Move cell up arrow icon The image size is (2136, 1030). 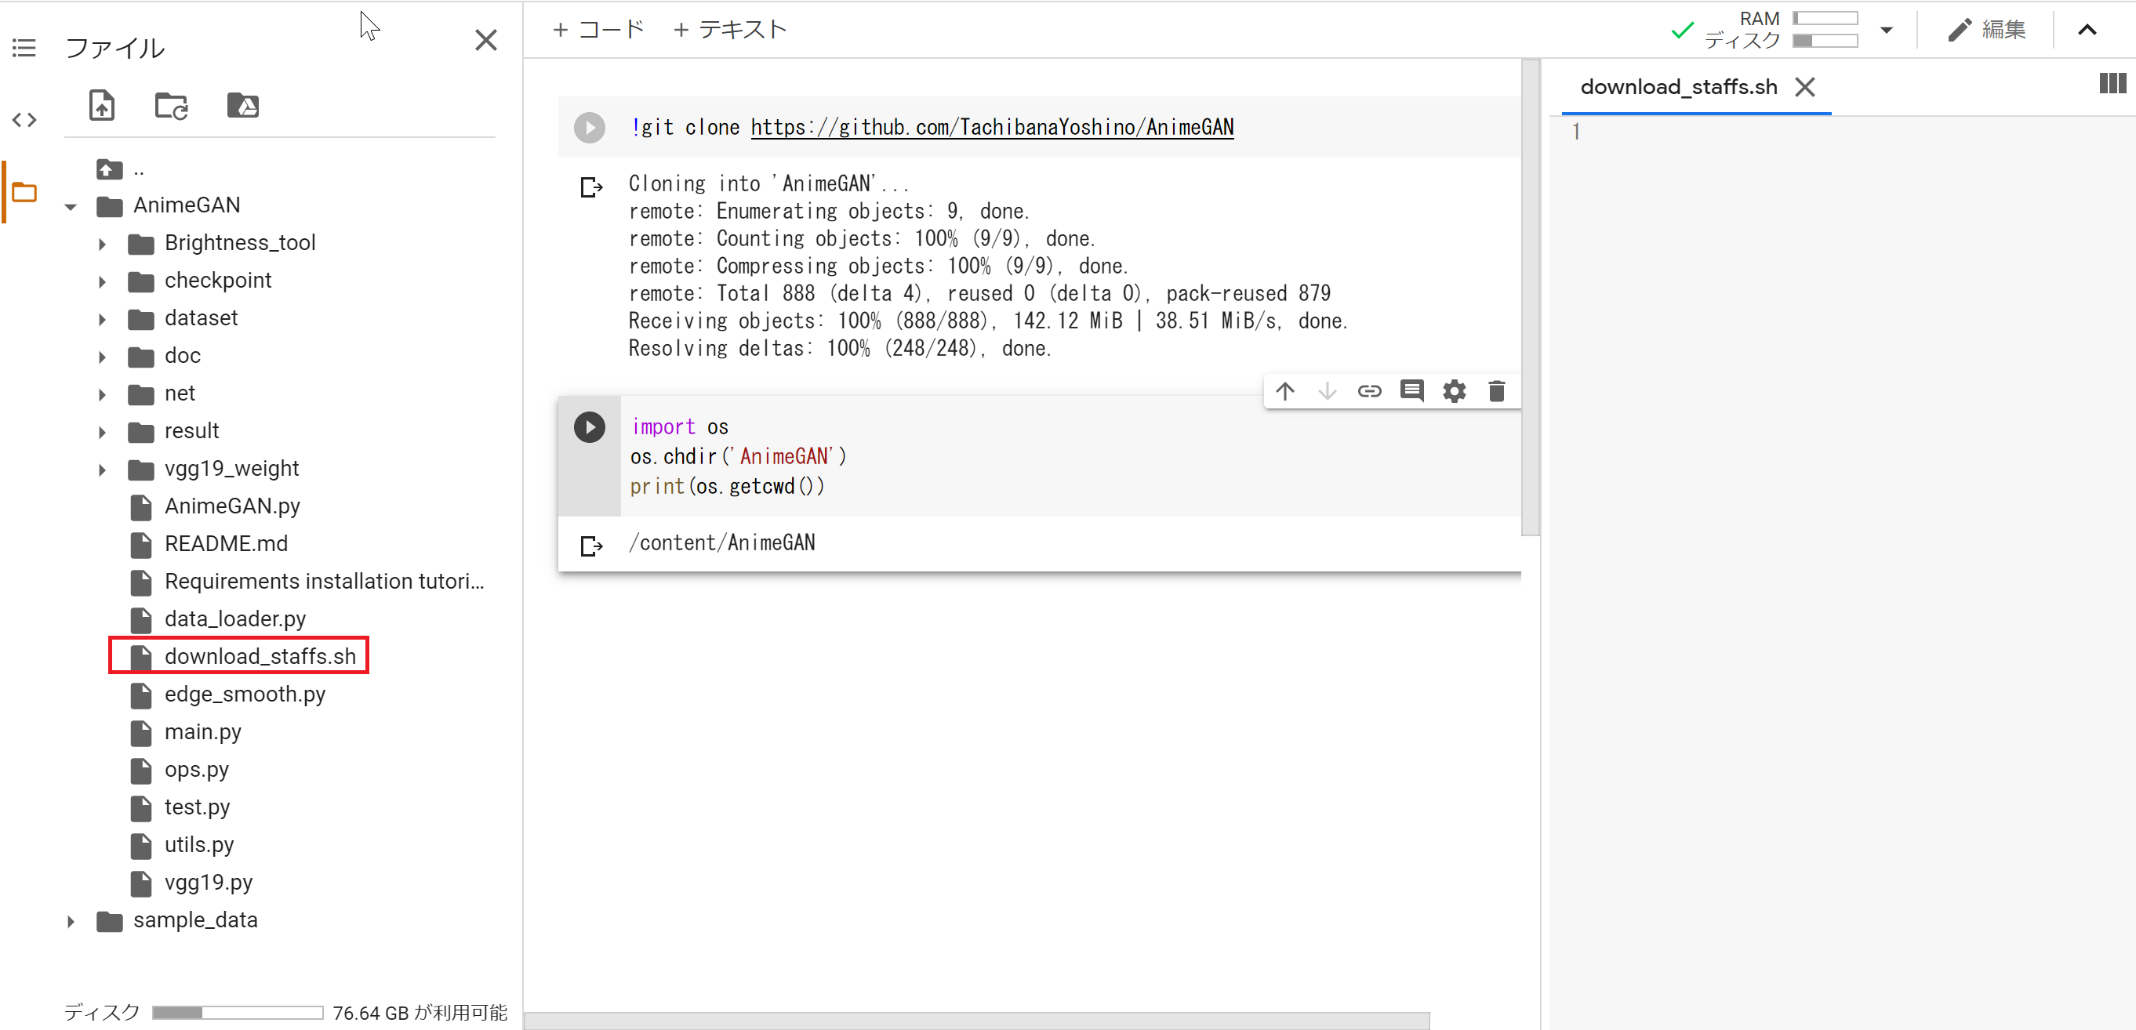click(1284, 391)
